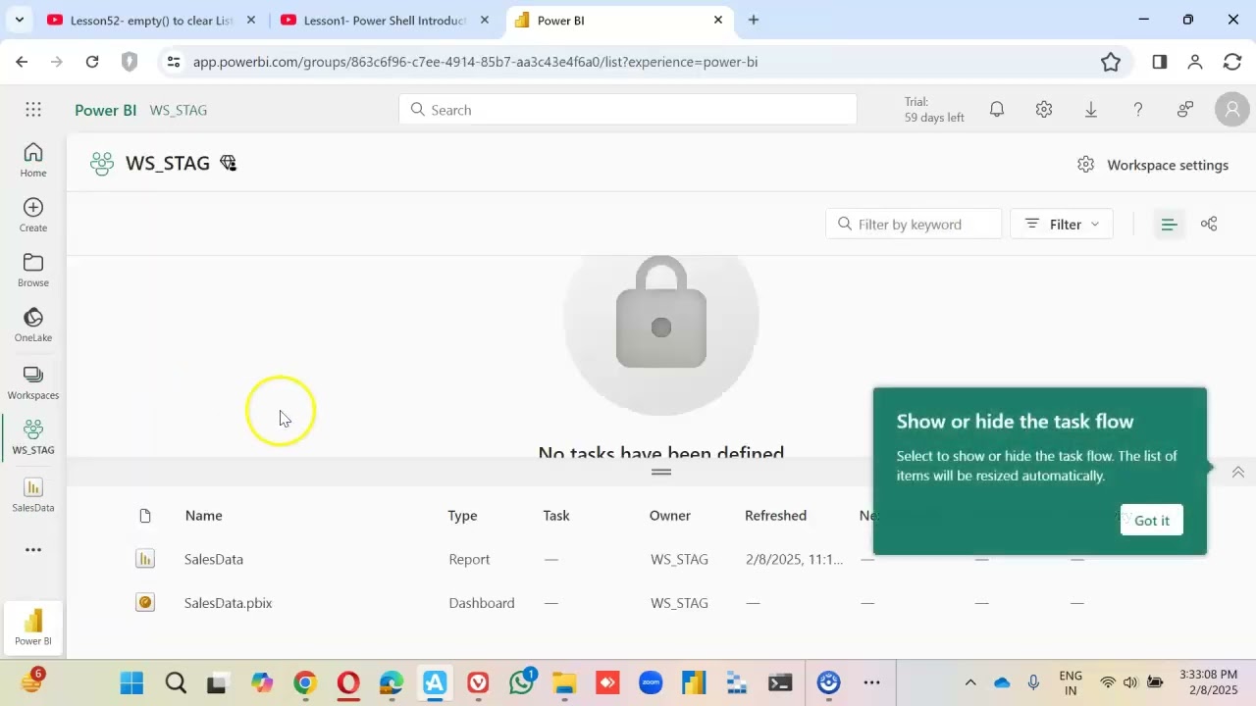The width and height of the screenshot is (1256, 706).
Task: Open Workspace settings
Action: point(1153,165)
